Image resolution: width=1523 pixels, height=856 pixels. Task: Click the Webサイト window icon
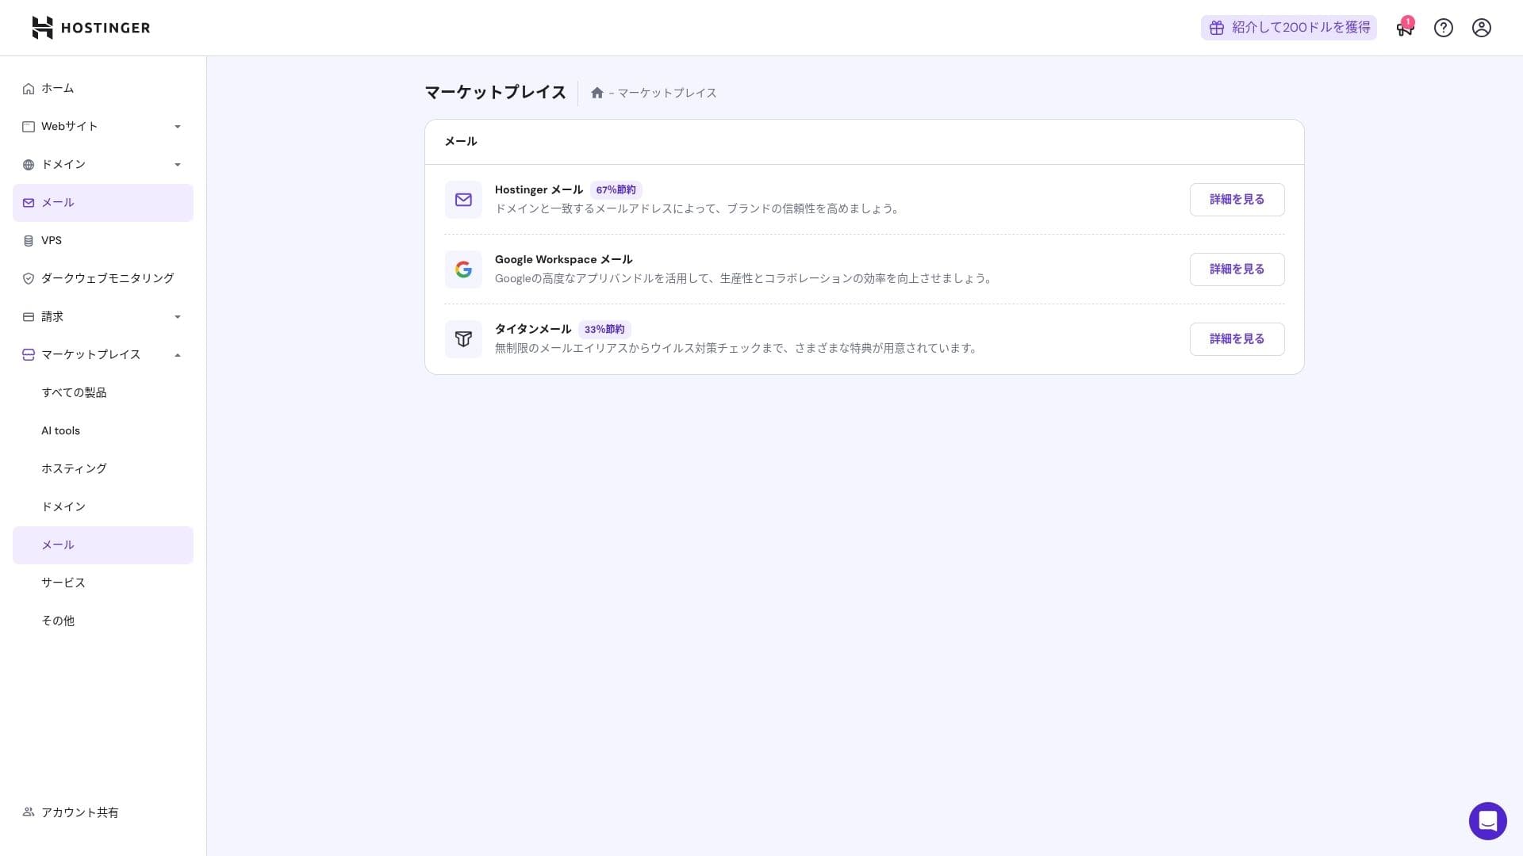point(29,127)
